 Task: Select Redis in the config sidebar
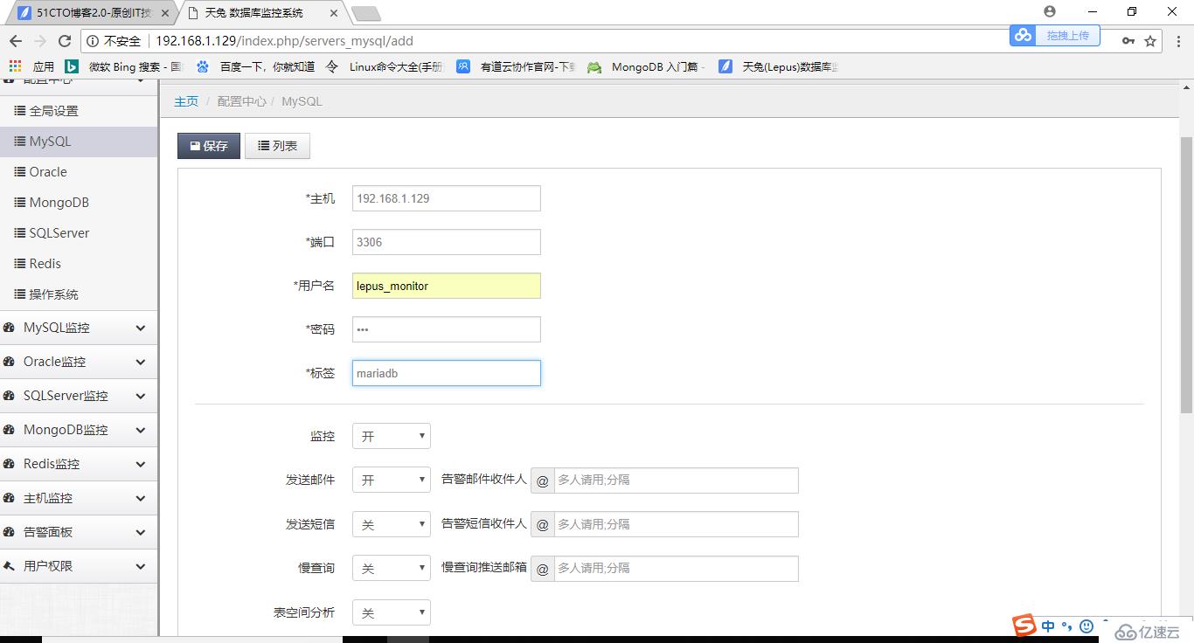tap(79, 264)
